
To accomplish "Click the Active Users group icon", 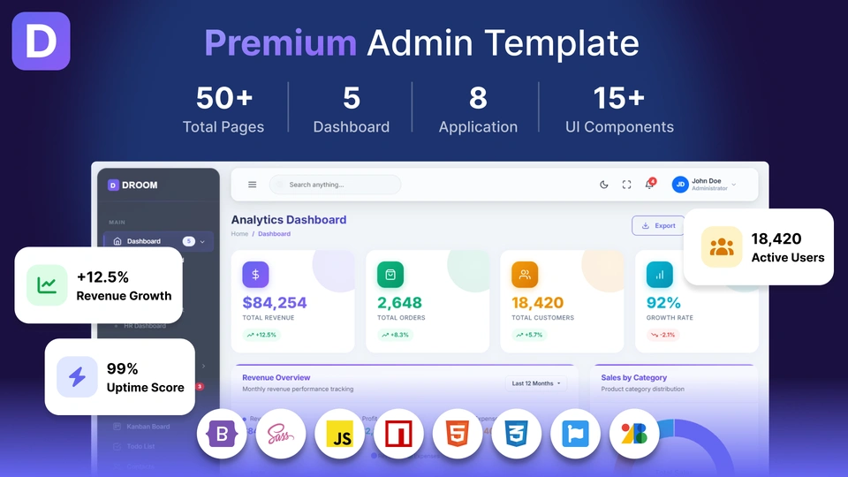I will [722, 246].
